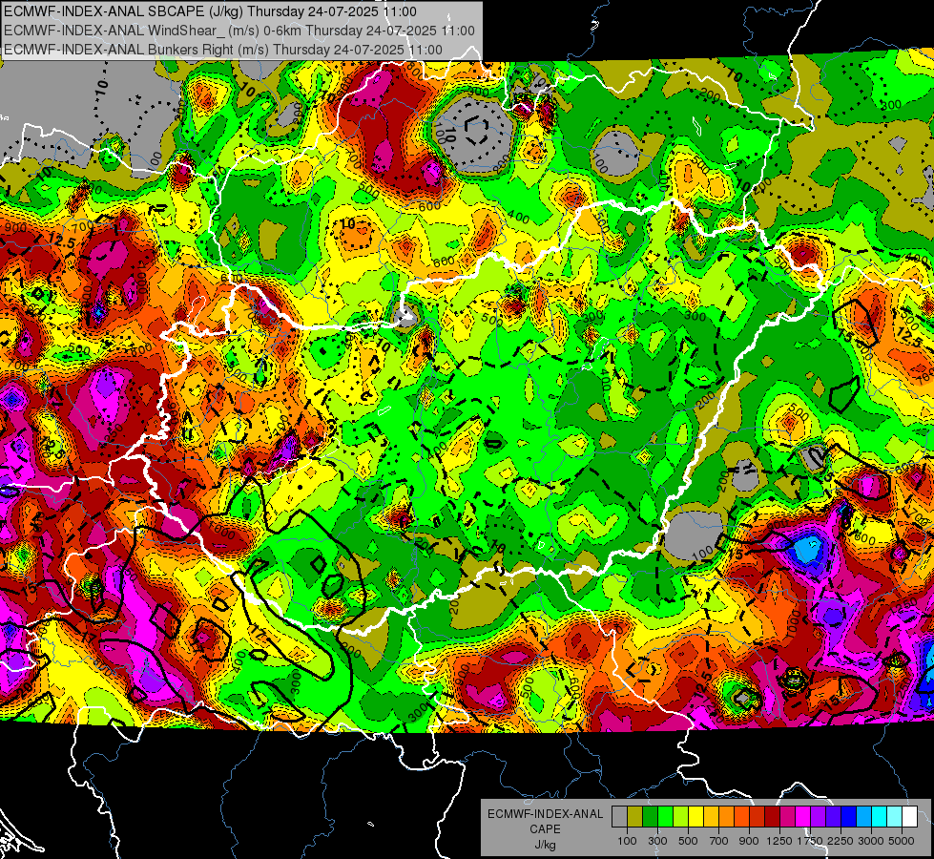Click the legend value 5000

click(x=902, y=841)
